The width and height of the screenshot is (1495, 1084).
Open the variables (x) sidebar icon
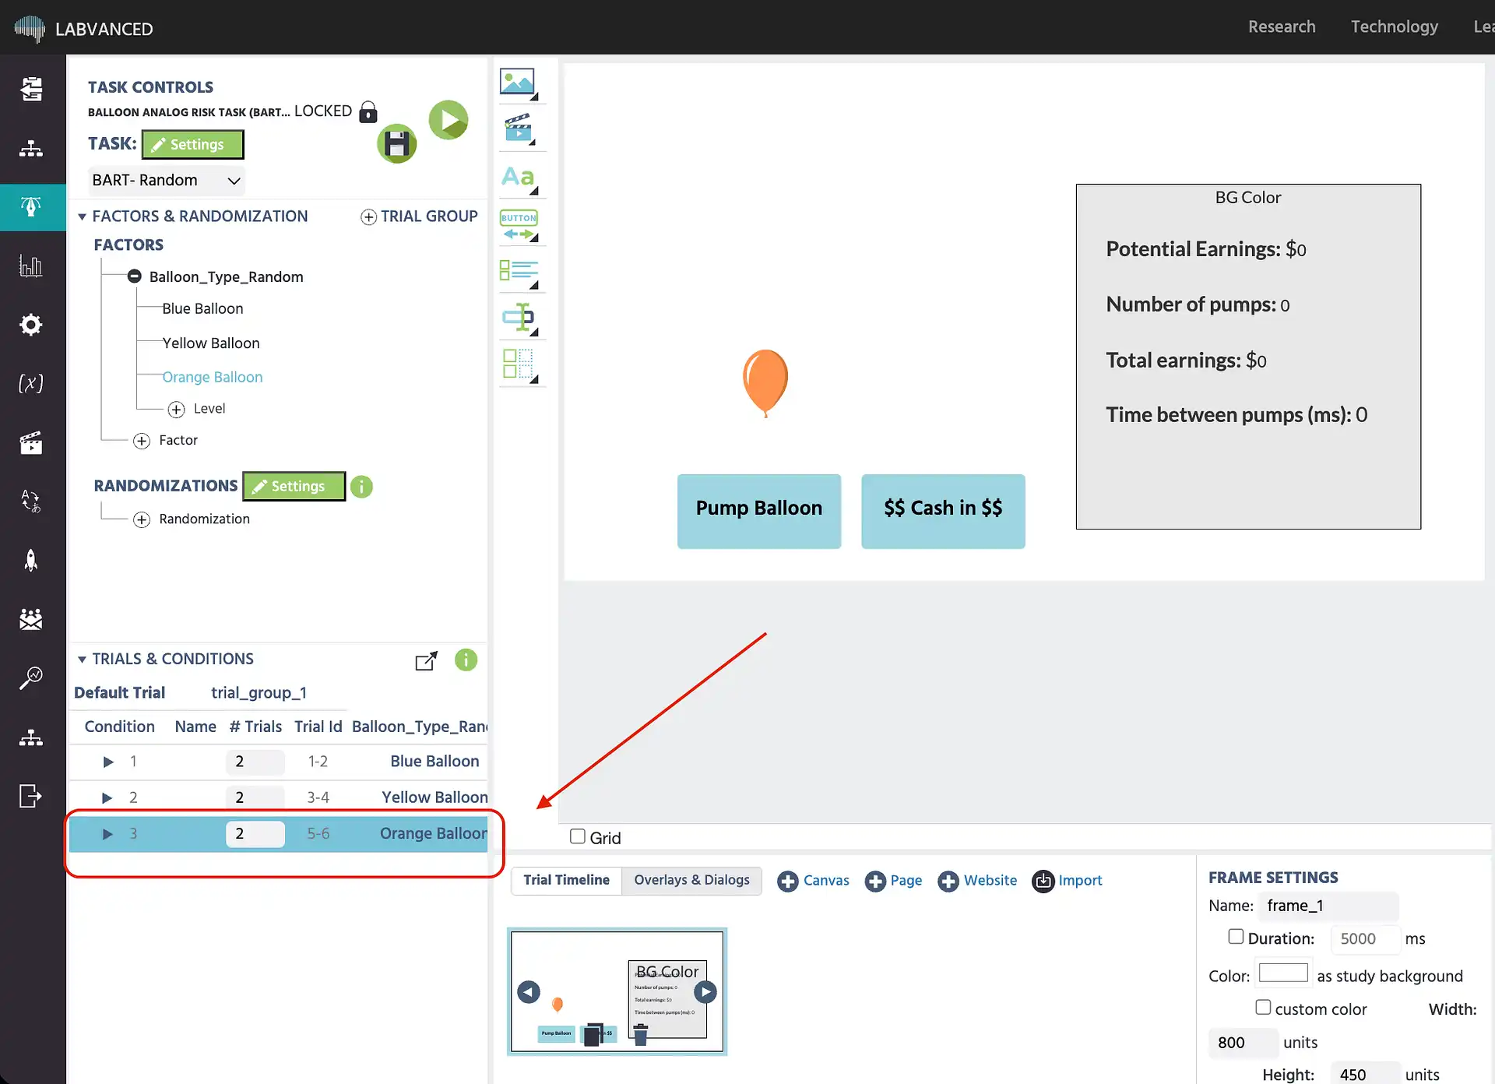coord(31,383)
